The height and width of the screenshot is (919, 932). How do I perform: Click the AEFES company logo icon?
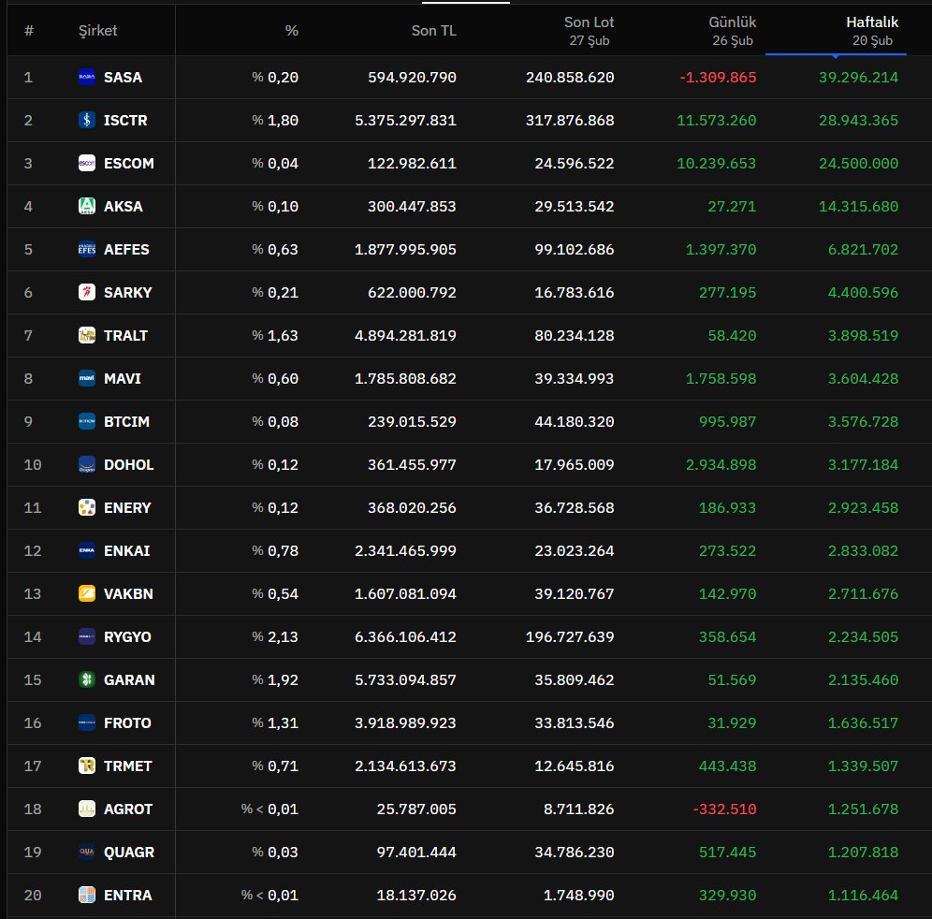click(87, 249)
